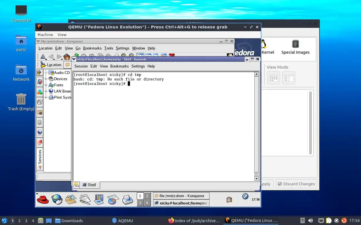Viewport: 361px width, 225px height.
Task: Open a new Konsole session icon
Action: point(76,185)
